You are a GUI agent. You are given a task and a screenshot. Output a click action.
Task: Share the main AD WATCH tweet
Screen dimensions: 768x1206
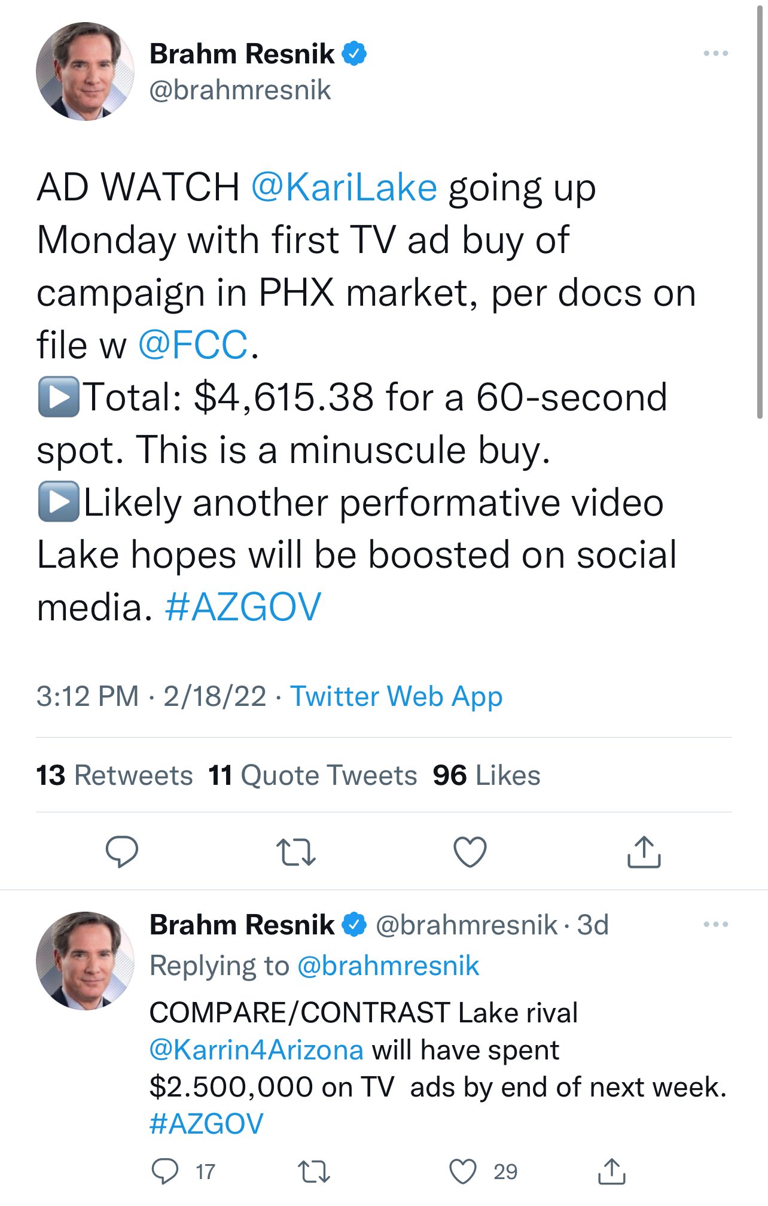644,852
